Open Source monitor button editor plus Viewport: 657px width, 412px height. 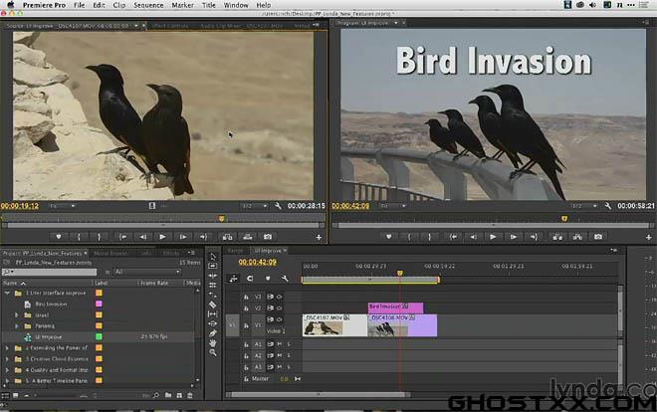tap(319, 238)
